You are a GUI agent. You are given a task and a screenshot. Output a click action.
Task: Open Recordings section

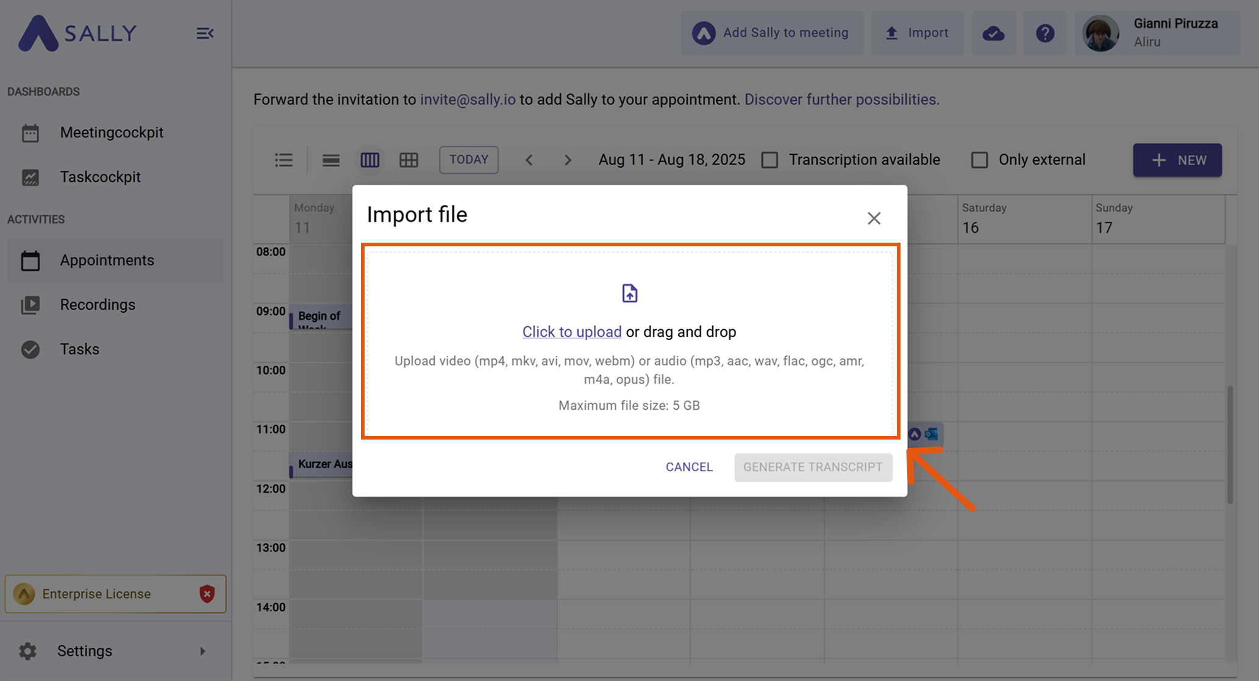click(x=115, y=304)
